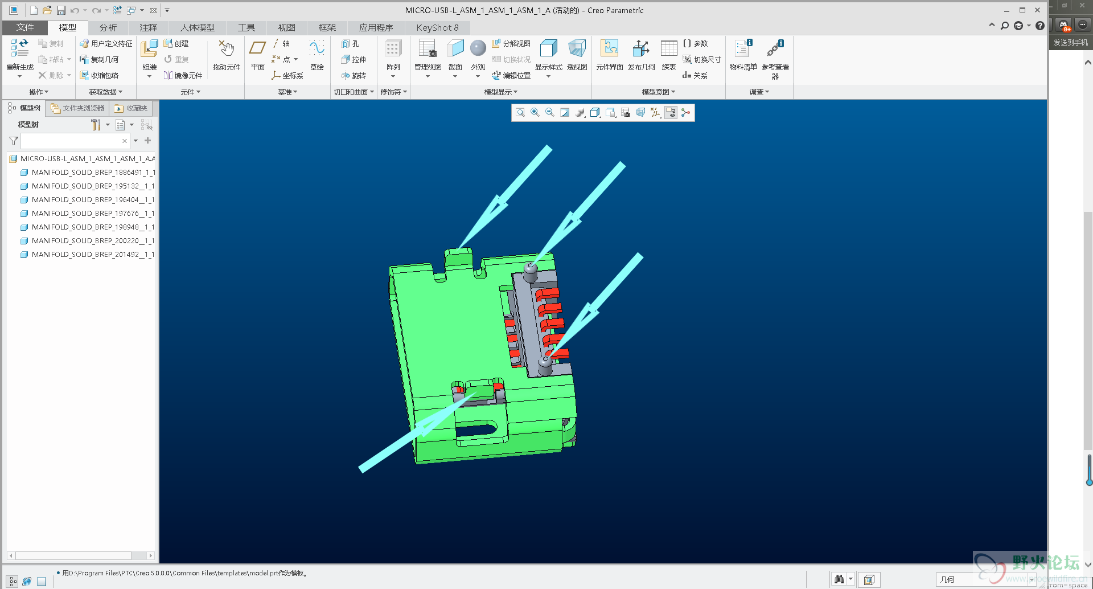This screenshot has width=1093, height=589.
Task: Click the model tree search input field
Action: 75,141
